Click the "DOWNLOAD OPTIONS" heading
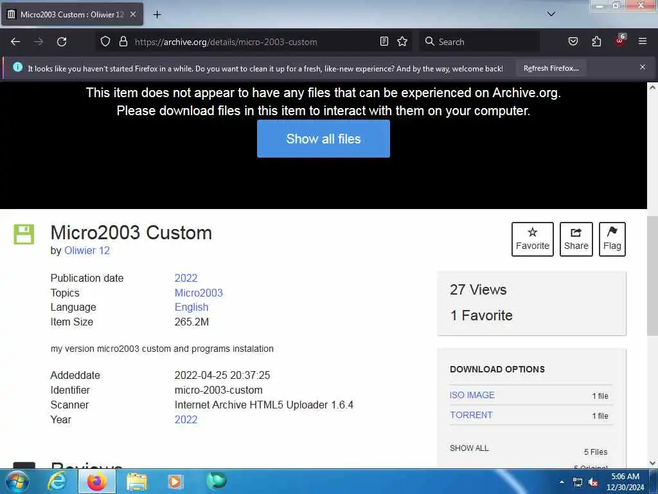This screenshot has width=658, height=494. click(497, 369)
